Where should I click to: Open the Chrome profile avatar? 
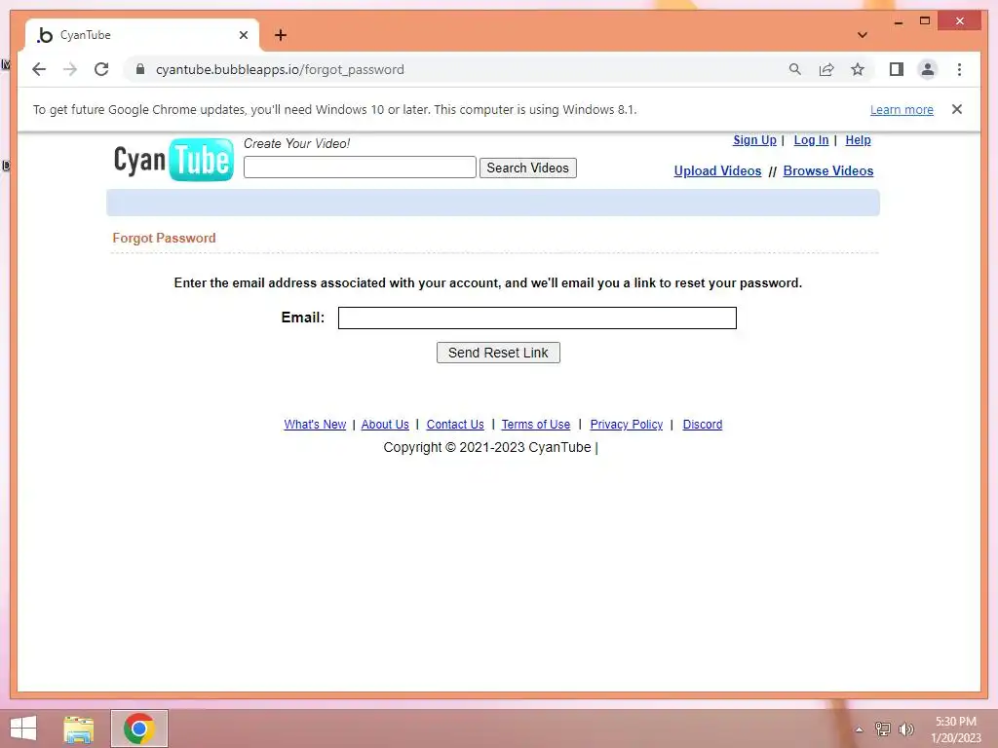928,69
